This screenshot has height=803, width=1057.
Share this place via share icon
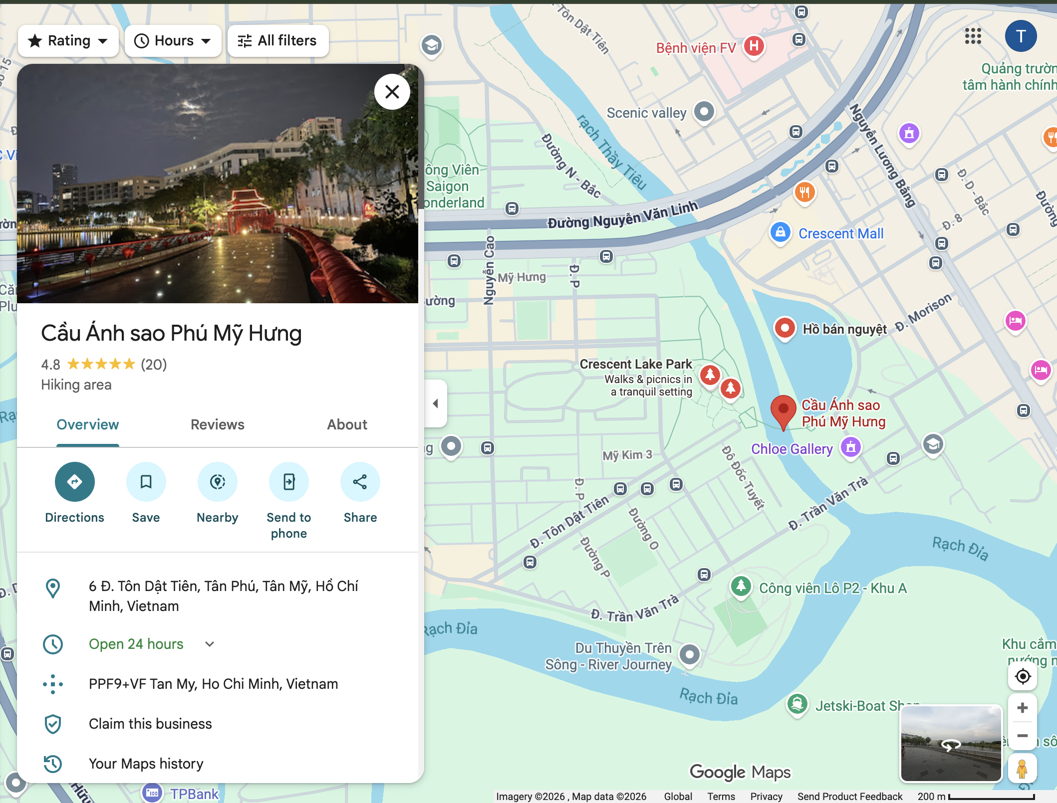360,481
